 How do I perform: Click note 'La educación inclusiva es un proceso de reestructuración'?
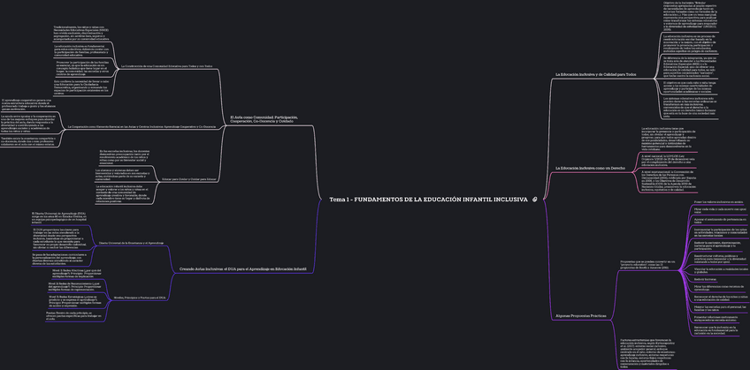point(690,43)
